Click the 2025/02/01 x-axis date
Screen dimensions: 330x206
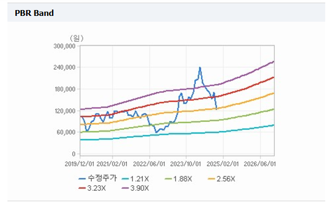(x=223, y=164)
